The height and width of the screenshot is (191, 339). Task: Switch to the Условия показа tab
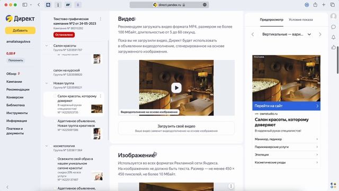click(x=301, y=20)
